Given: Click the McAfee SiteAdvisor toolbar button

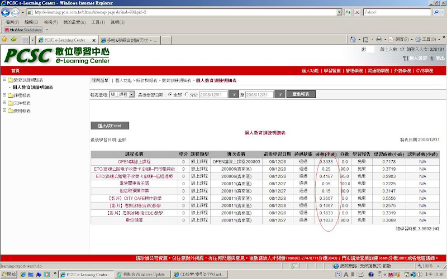Looking at the screenshot, I should (x=23, y=30).
